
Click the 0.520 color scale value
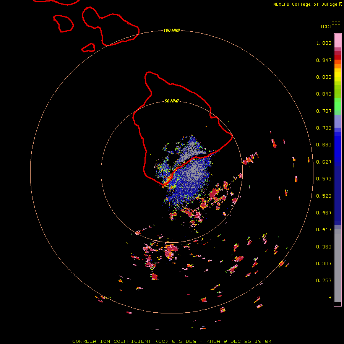point(324,196)
